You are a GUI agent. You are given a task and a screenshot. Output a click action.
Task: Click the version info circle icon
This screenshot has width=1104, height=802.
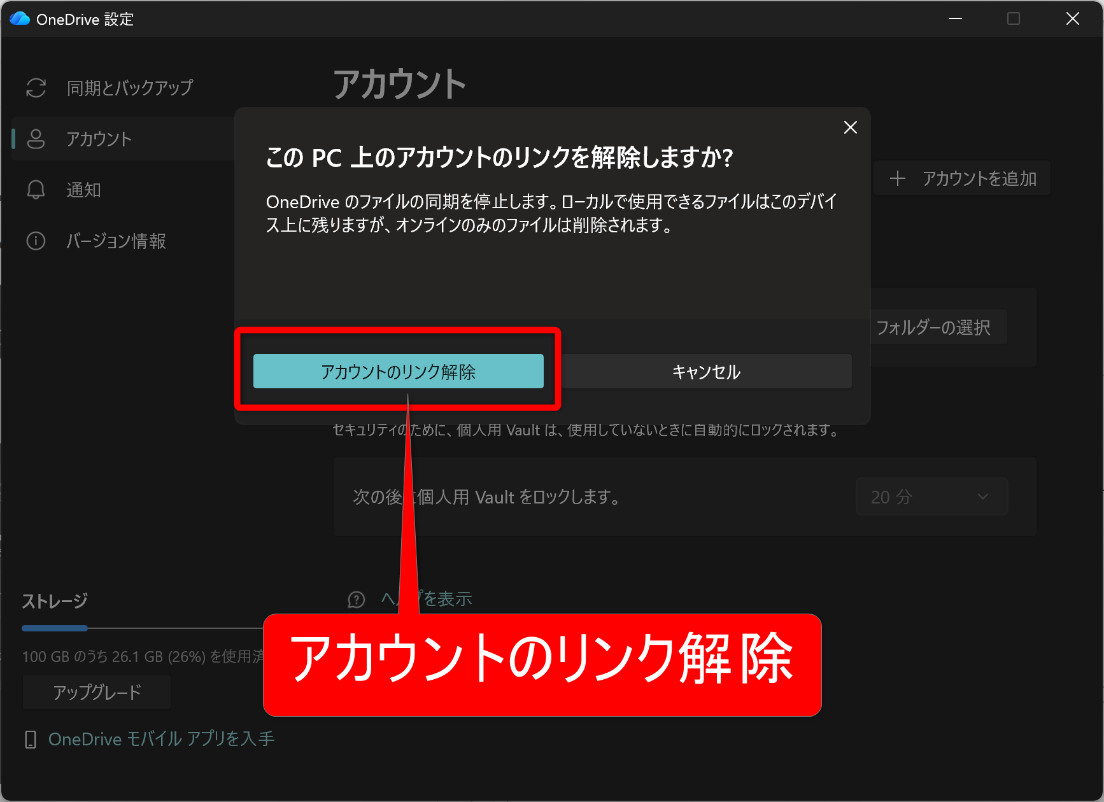coord(36,241)
